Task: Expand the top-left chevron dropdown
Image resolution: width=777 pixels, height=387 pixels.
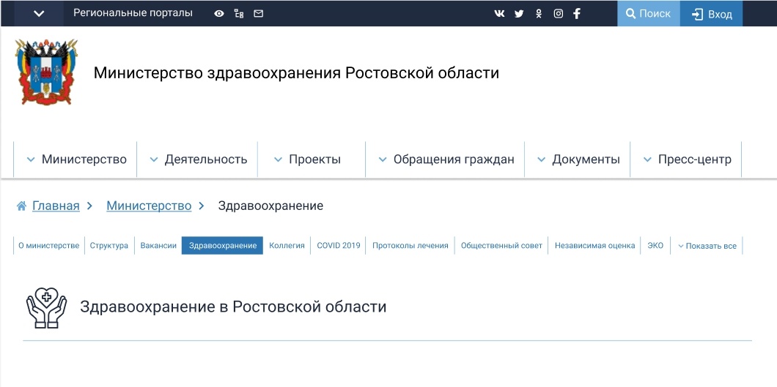Action: coord(39,13)
